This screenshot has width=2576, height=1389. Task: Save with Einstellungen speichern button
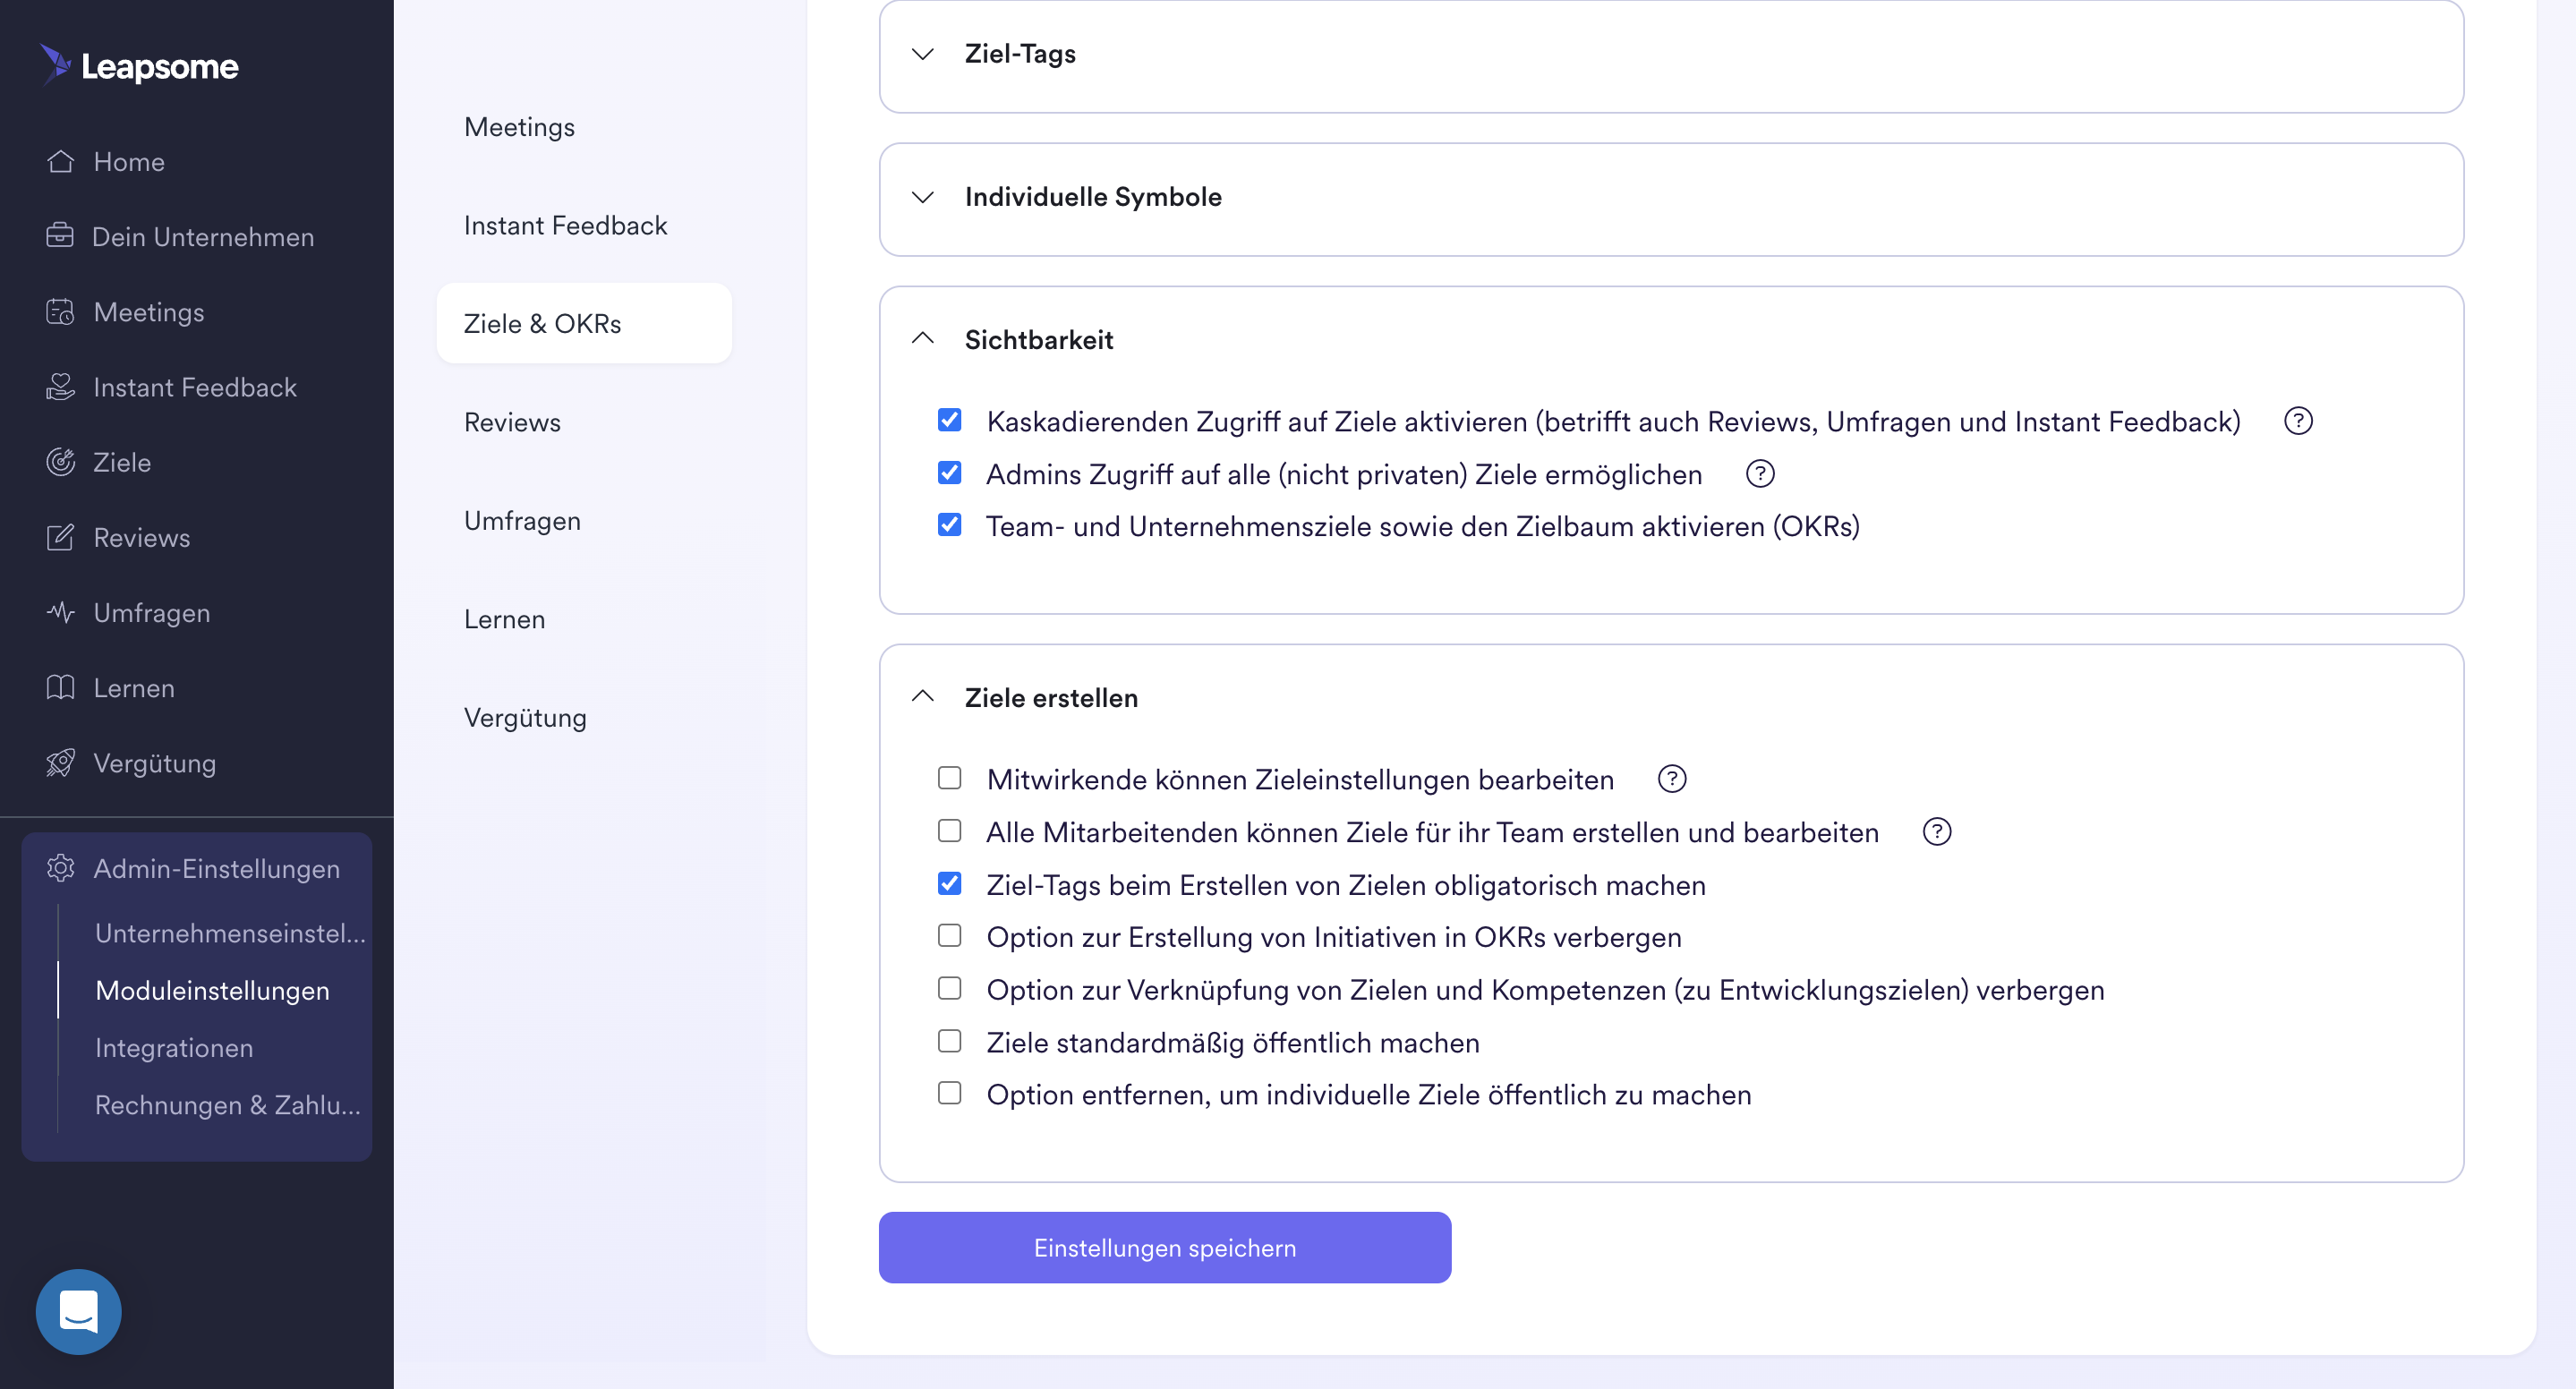tap(1164, 1247)
